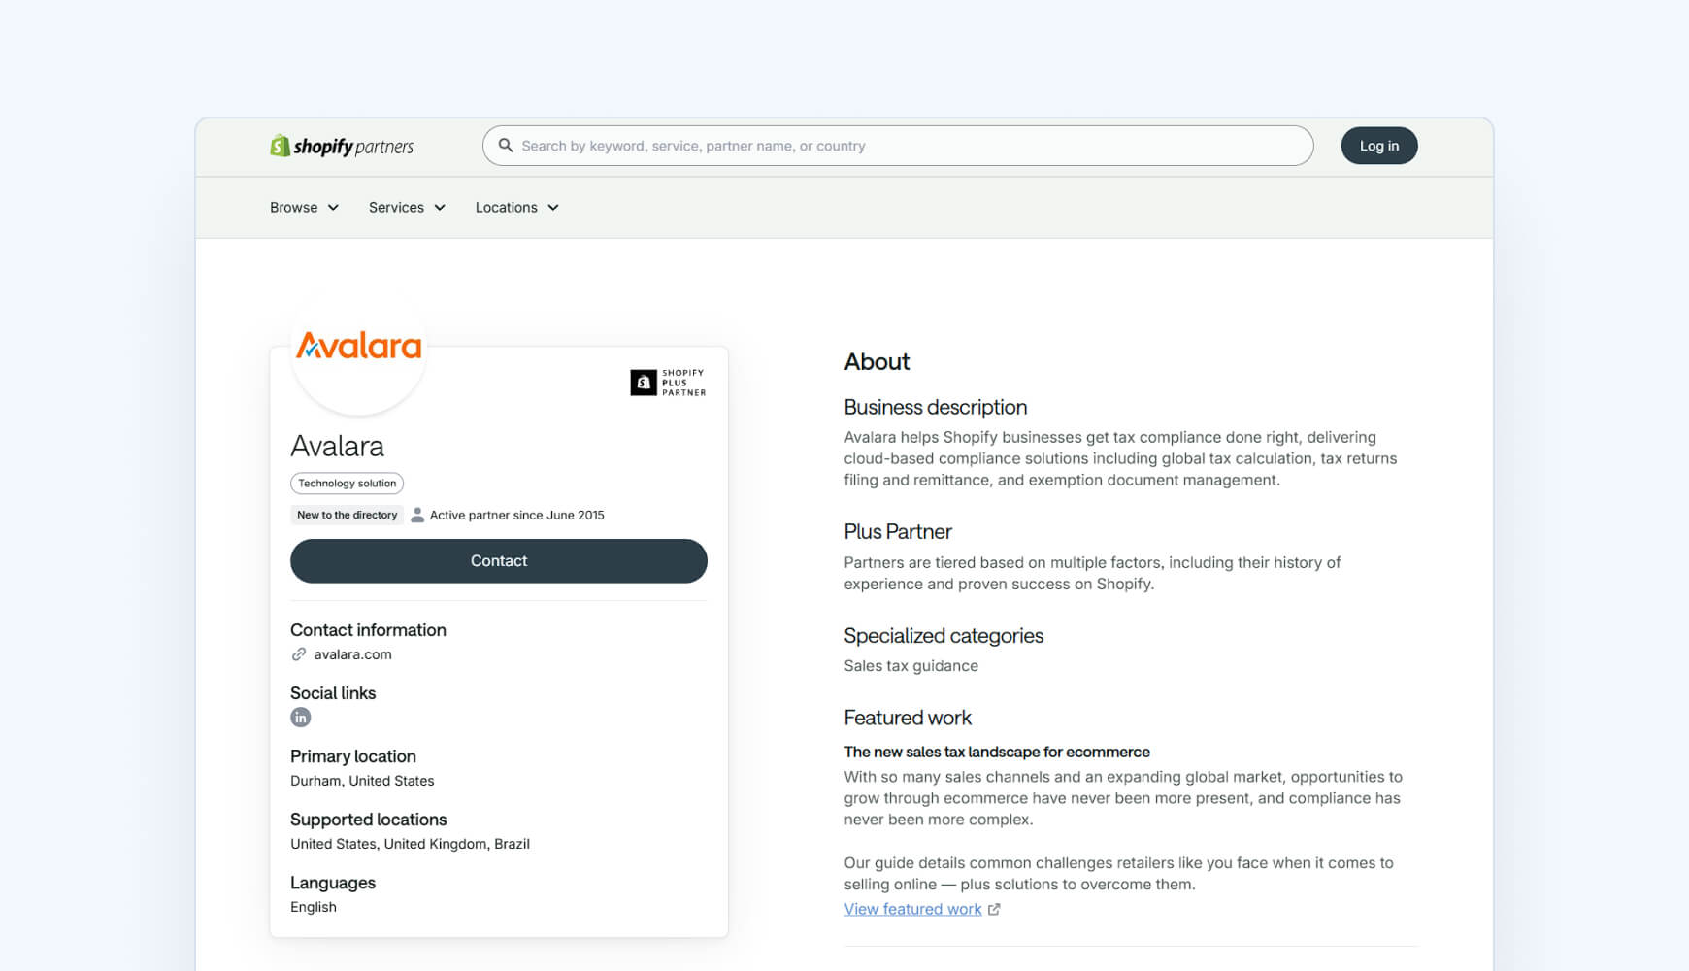Click the Avalara logo image
Viewport: 1689px width, 971px height.
pos(358,346)
